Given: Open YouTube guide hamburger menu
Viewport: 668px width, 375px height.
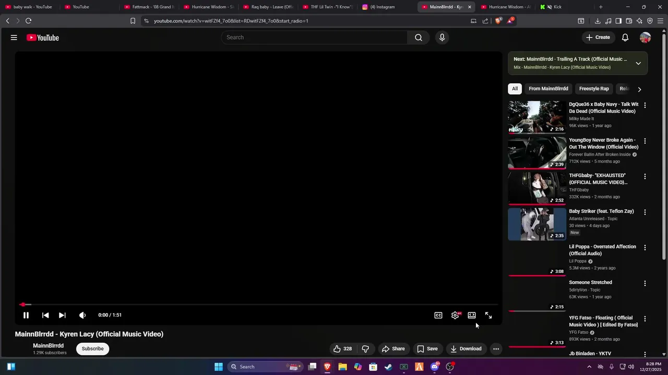Looking at the screenshot, I should pos(14,37).
